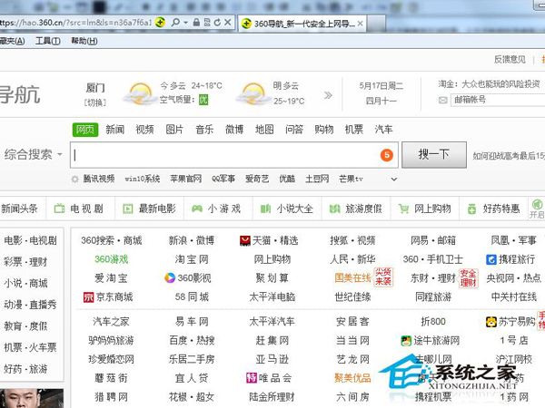Click the win10系统 hot word link
Viewport: 545px width, 408px height.
click(x=143, y=179)
